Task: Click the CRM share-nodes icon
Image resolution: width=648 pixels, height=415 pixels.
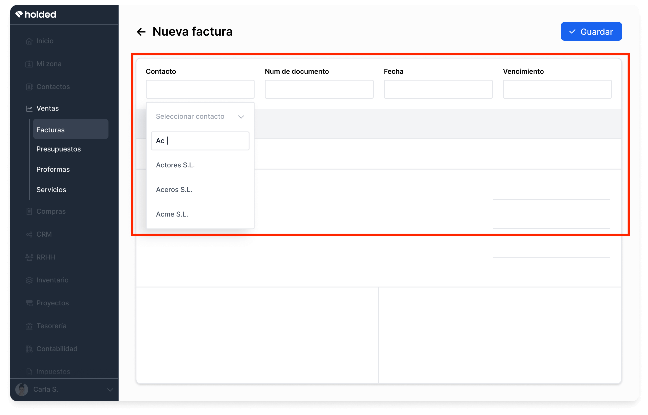Action: 29,234
